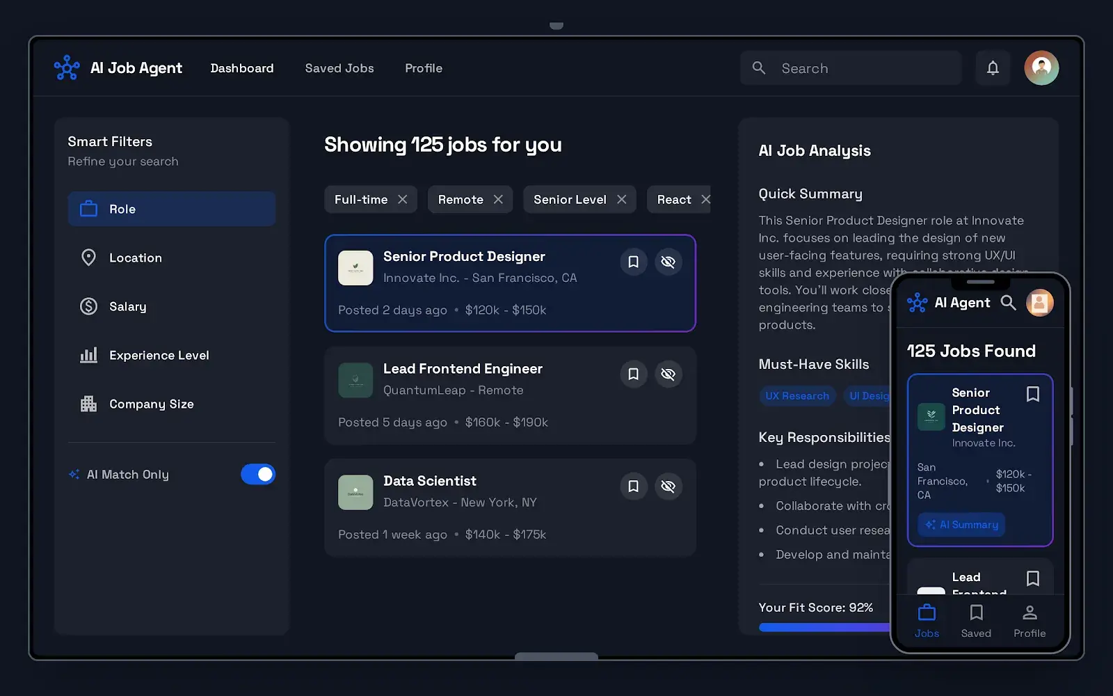Bookmark Senior Product Designer in mobile card

(1033, 394)
